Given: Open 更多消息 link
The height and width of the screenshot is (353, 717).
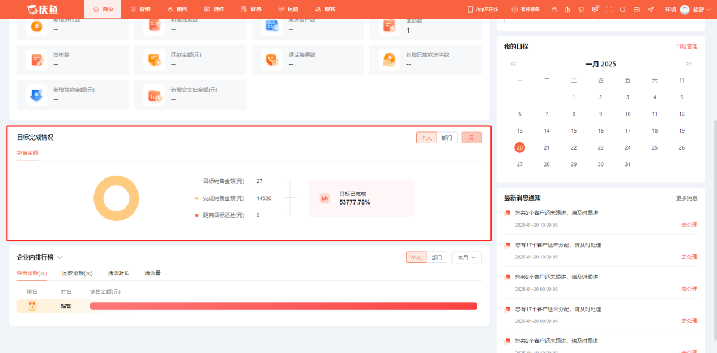Looking at the screenshot, I should coord(687,198).
